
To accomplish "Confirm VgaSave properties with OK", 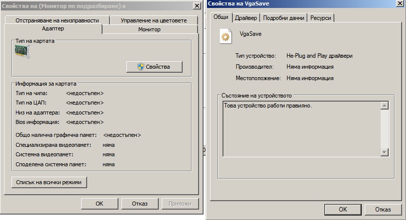I will coord(343,209).
